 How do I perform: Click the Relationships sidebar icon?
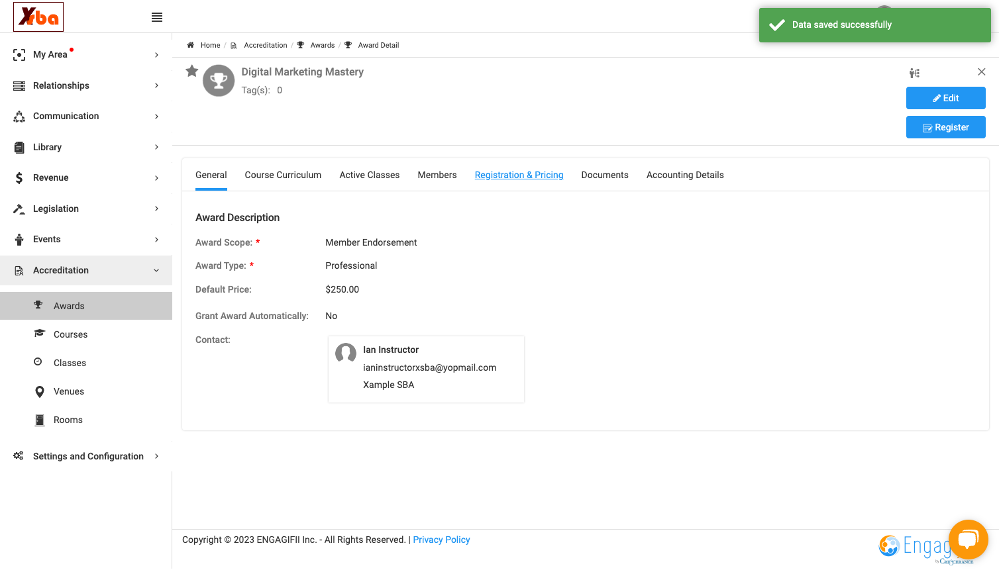[x=19, y=85]
